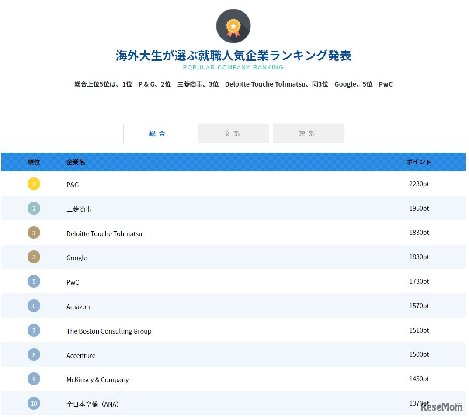The width and height of the screenshot is (469, 417).
Task: Click the rank 2 badge next to 三菱商事
Action: coord(34,208)
